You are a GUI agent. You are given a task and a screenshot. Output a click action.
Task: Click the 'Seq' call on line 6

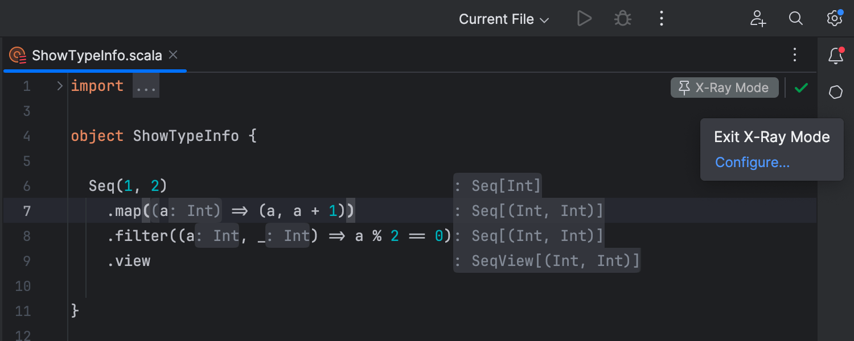click(102, 186)
